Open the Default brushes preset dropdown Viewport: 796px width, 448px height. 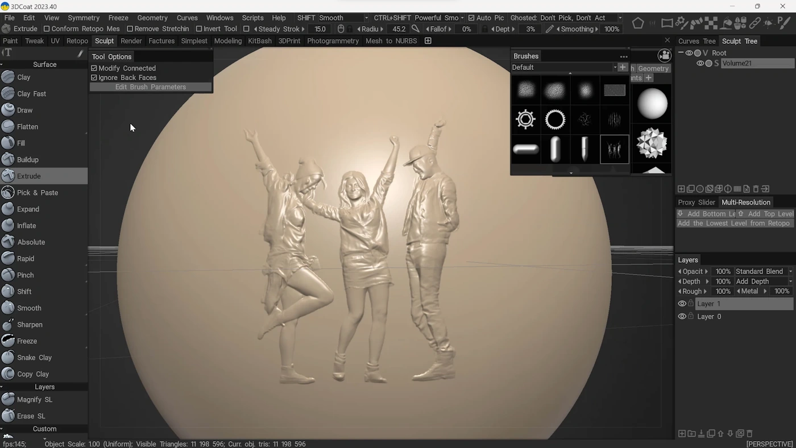pyautogui.click(x=615, y=67)
